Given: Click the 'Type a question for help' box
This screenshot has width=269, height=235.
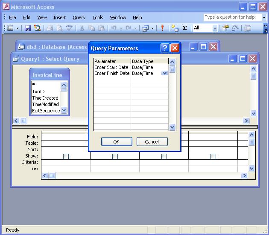Looking at the screenshot, I should pos(232,17).
